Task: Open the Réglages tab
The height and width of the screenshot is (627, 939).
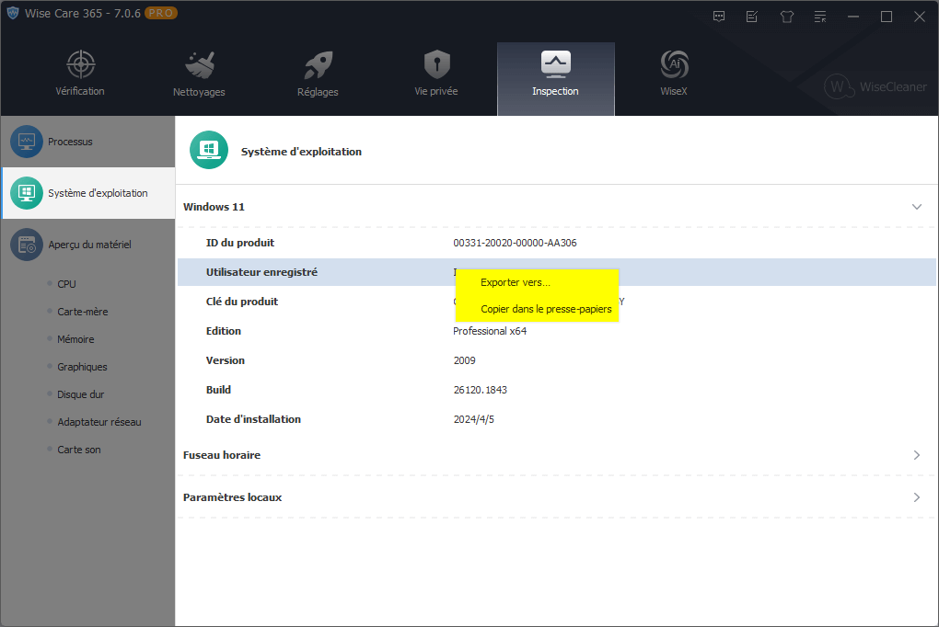Action: [x=318, y=78]
